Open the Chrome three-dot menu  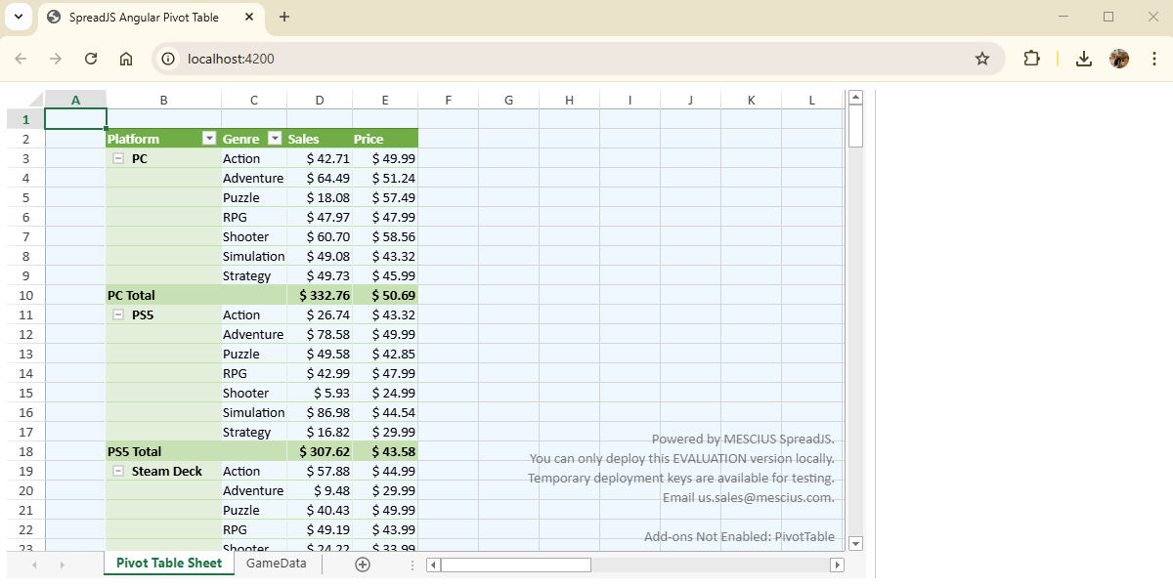[1154, 59]
